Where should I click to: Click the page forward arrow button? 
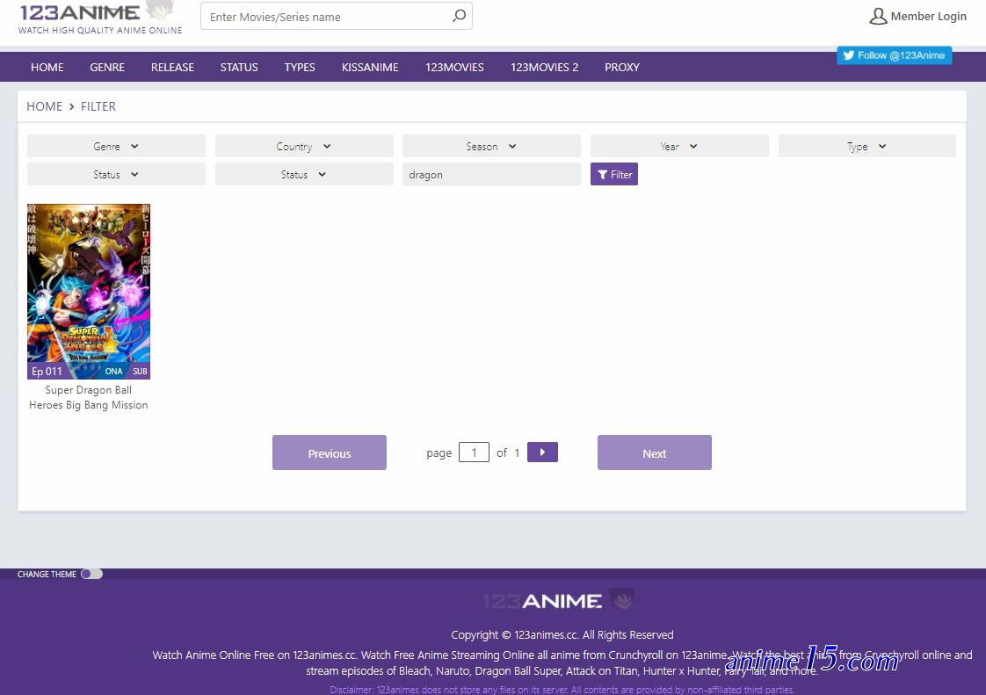point(542,452)
